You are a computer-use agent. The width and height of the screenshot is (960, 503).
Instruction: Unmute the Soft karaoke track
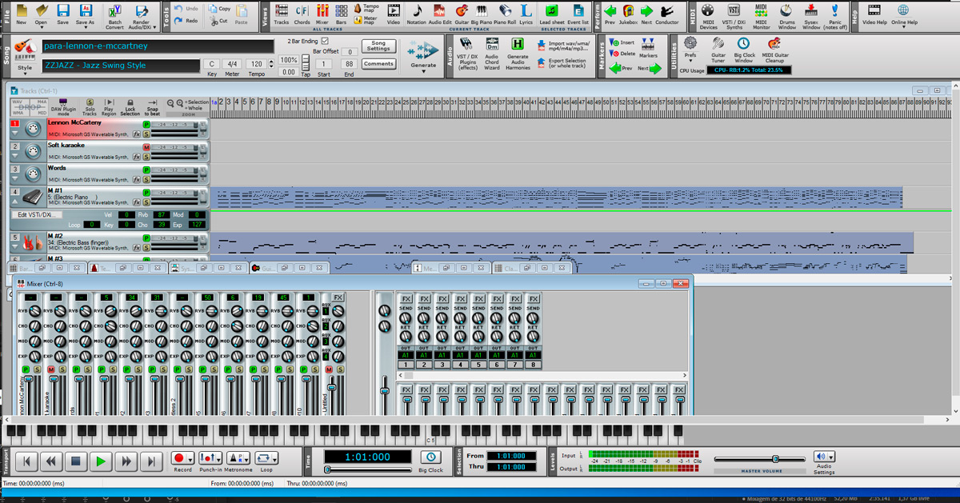(146, 148)
